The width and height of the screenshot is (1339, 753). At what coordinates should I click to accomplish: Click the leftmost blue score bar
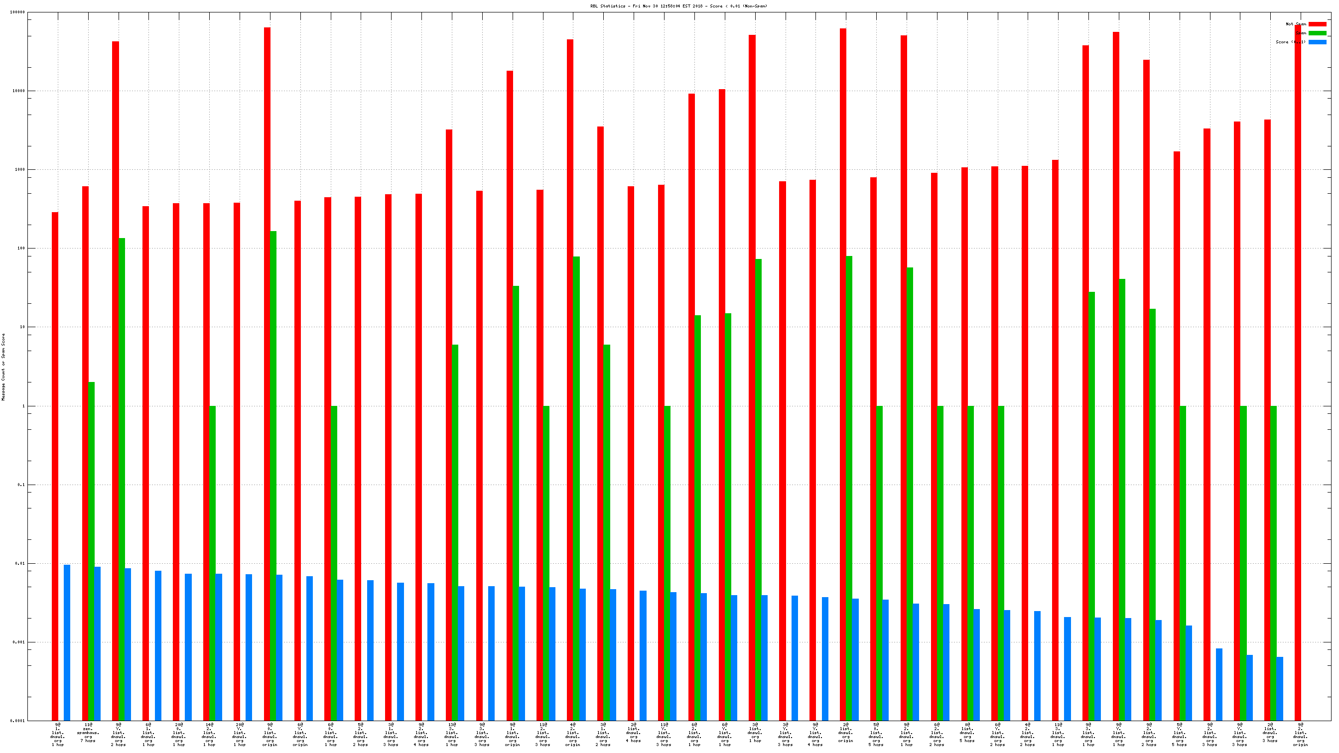pyautogui.click(x=67, y=642)
